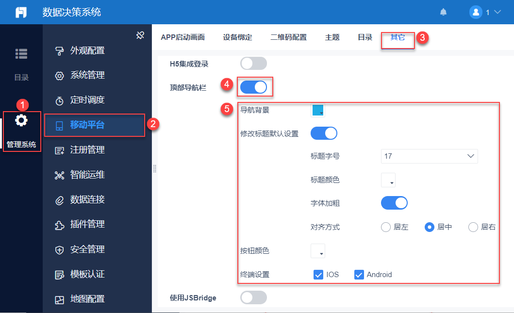The width and height of the screenshot is (514, 313).
Task: Click the 注册管理 icon
Action: [59, 150]
